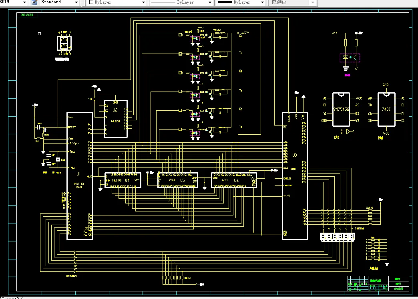Select the SN754527 label at bottom left
Viewport: 418px width, 299px height.
72,276
